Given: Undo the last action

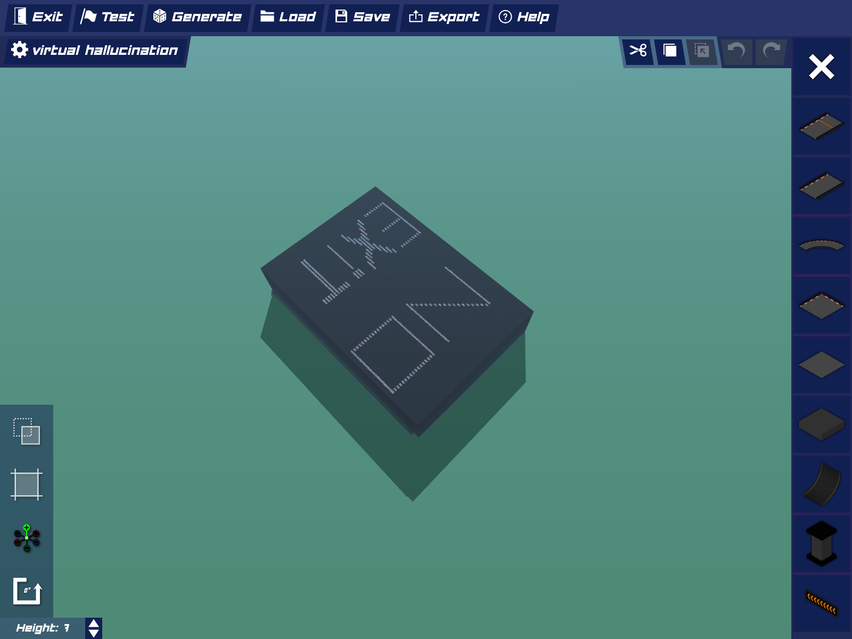Looking at the screenshot, I should coord(736,51).
